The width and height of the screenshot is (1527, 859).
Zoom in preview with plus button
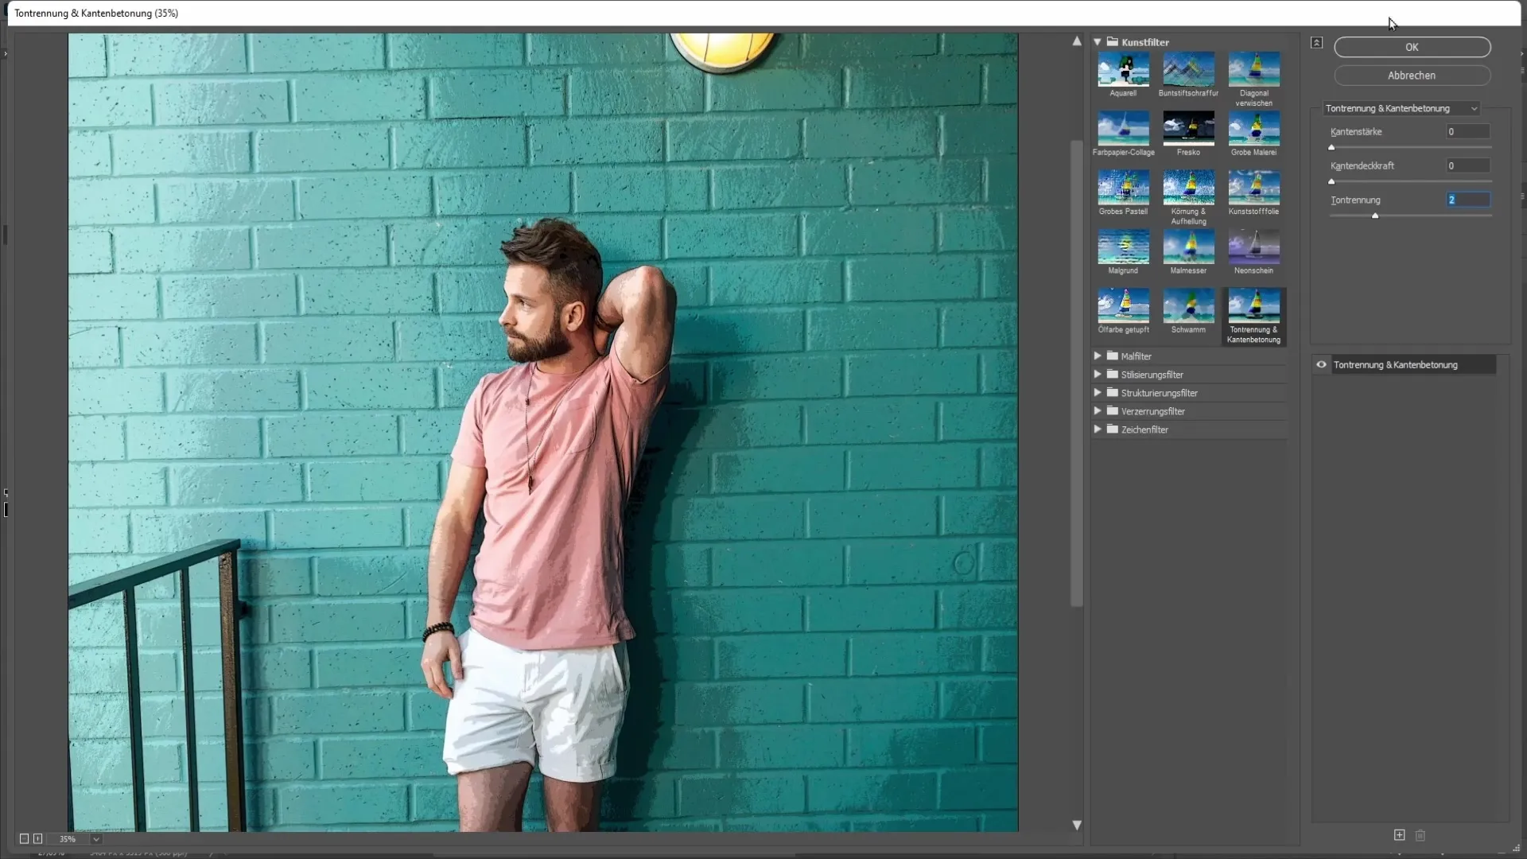[x=37, y=838]
